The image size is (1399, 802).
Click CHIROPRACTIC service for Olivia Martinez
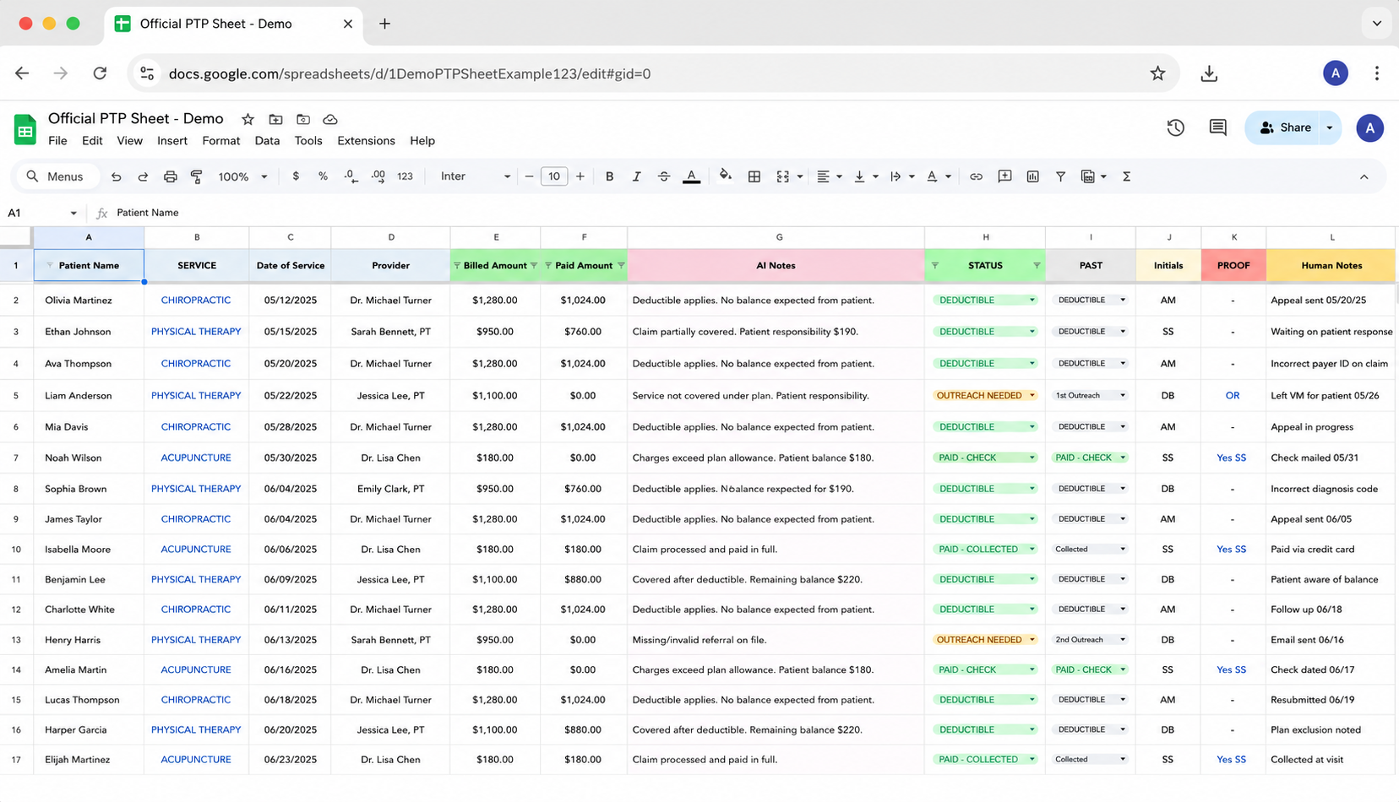click(196, 300)
